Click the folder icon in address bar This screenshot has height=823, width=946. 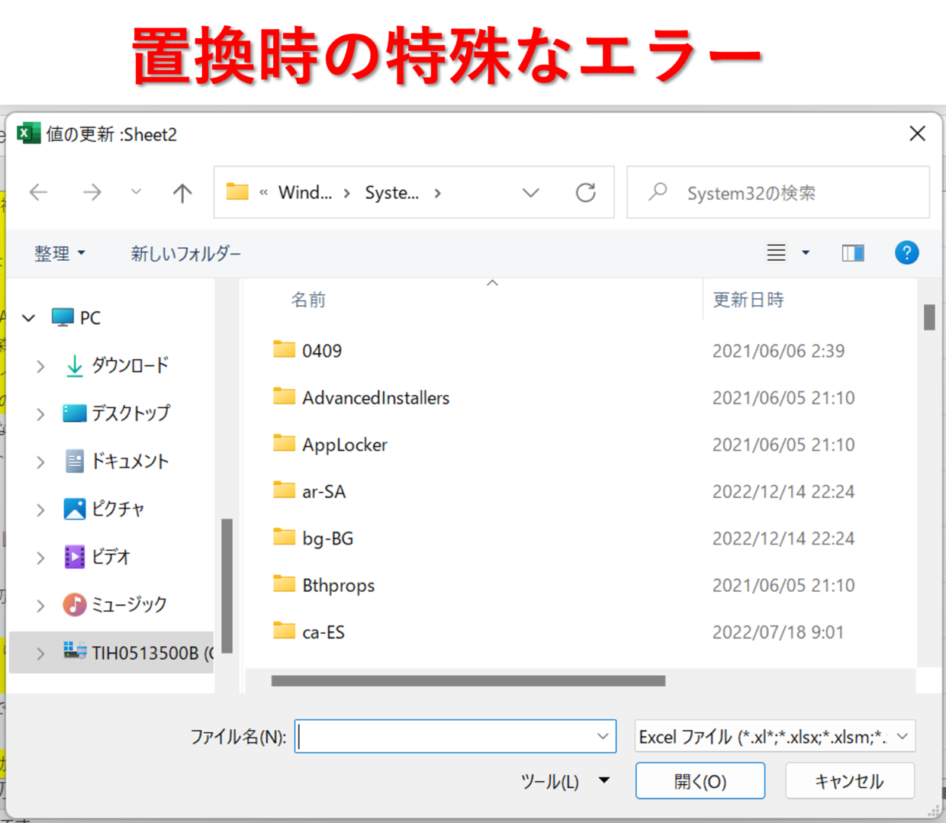237,191
